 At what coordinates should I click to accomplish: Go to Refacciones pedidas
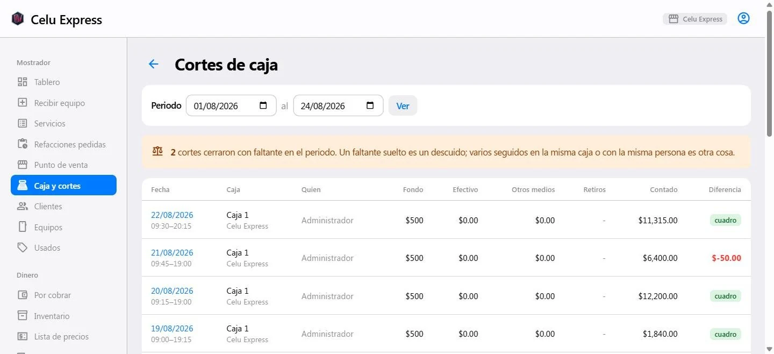click(x=63, y=144)
